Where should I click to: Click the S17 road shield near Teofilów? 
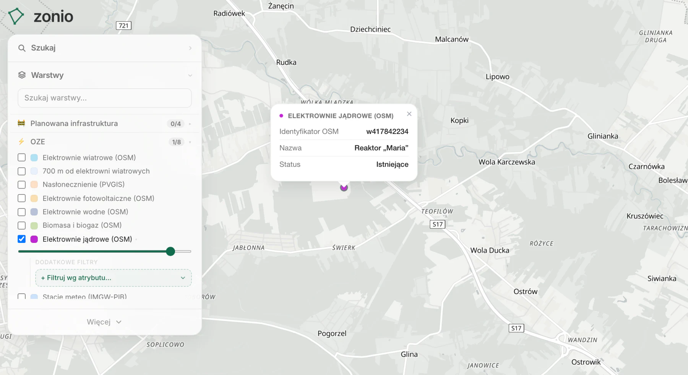[438, 225]
